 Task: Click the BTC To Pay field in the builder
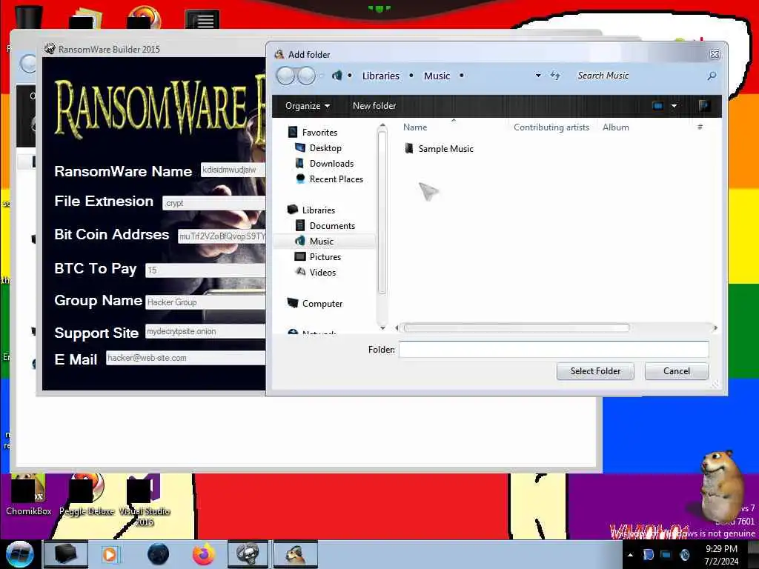tap(205, 270)
